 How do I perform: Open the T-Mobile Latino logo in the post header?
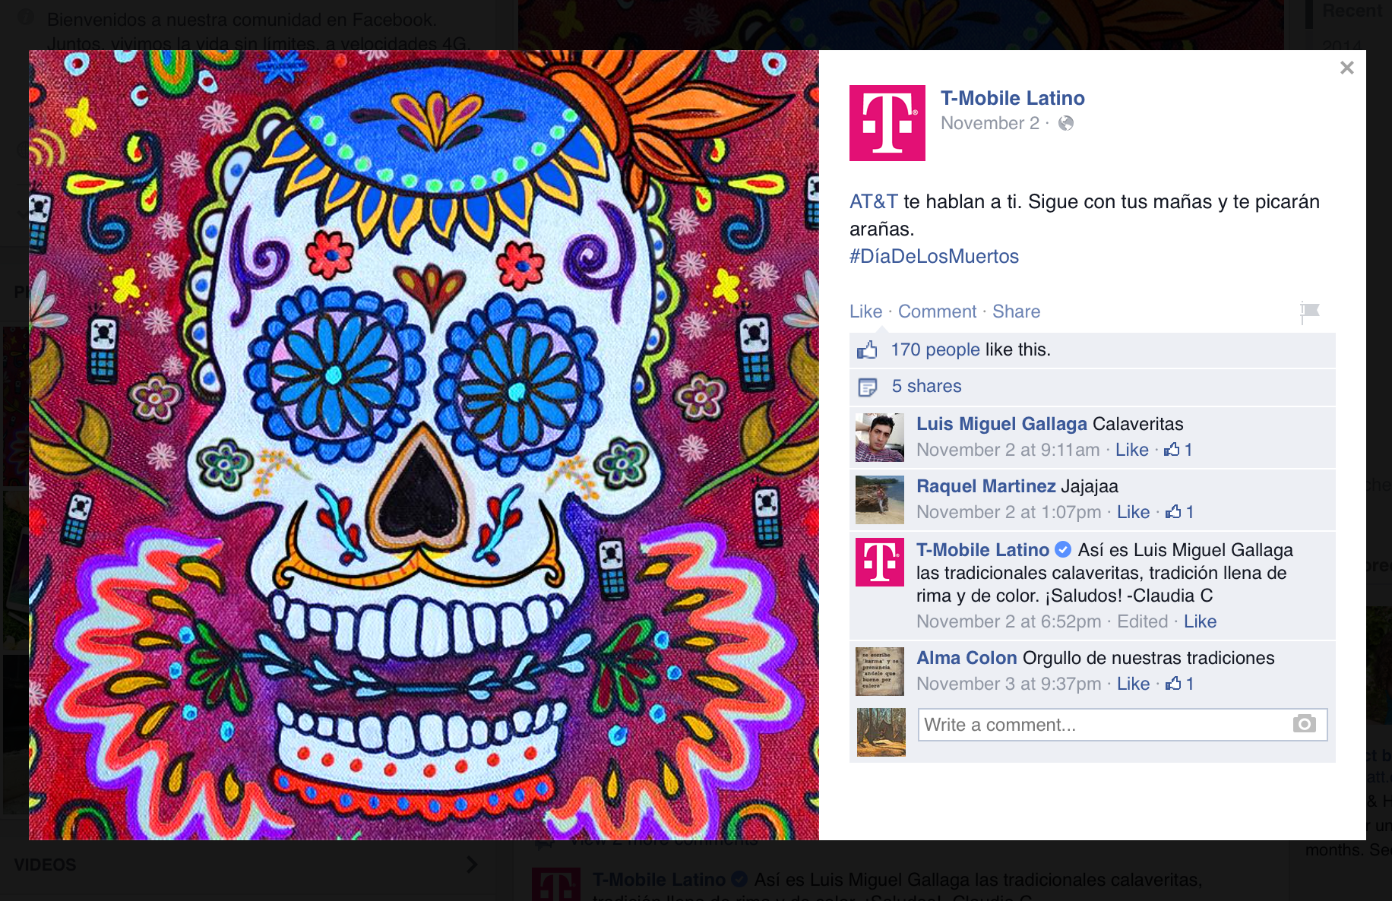pos(887,123)
